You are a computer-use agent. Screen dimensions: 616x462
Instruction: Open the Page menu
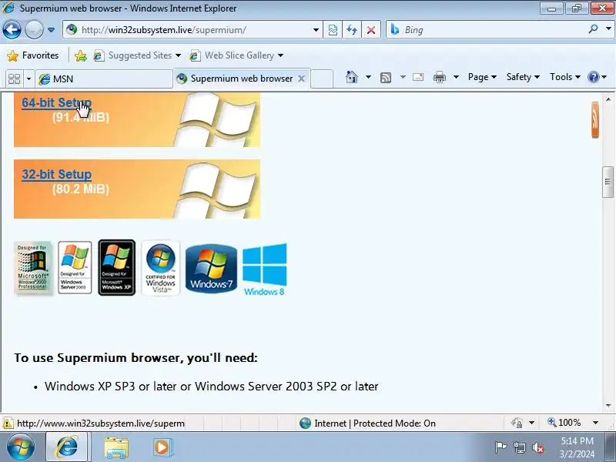pyautogui.click(x=482, y=77)
